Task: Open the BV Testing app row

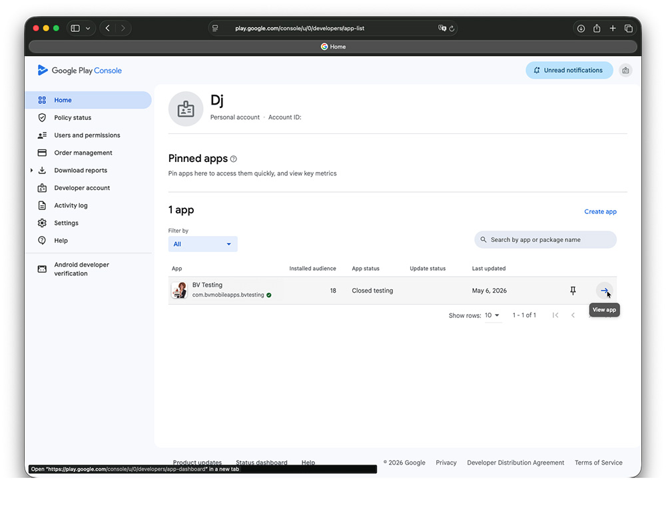Action: point(392,291)
